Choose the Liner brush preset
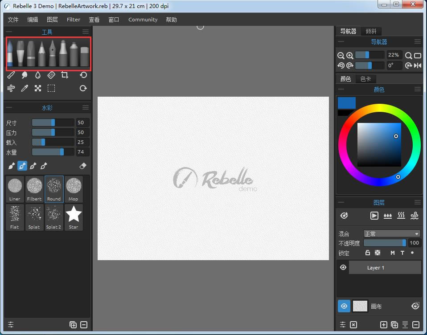This screenshot has height=335, width=427. [x=15, y=189]
